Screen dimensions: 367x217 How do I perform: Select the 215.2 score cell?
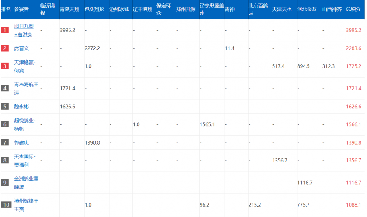point(255,205)
